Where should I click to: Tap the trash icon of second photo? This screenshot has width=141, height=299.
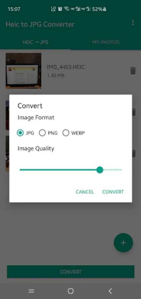click(134, 112)
